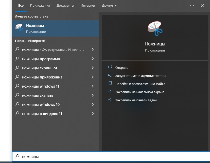Expand the Другие dropdown
The image size is (210, 163).
(109, 6)
